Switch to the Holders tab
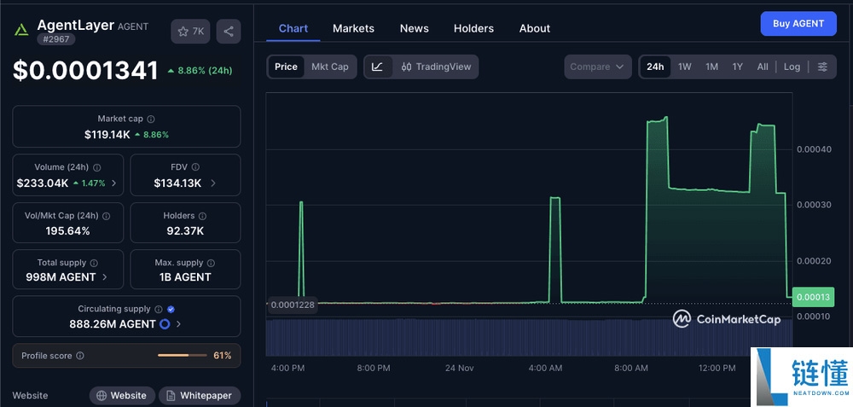The width and height of the screenshot is (853, 407). tap(473, 28)
